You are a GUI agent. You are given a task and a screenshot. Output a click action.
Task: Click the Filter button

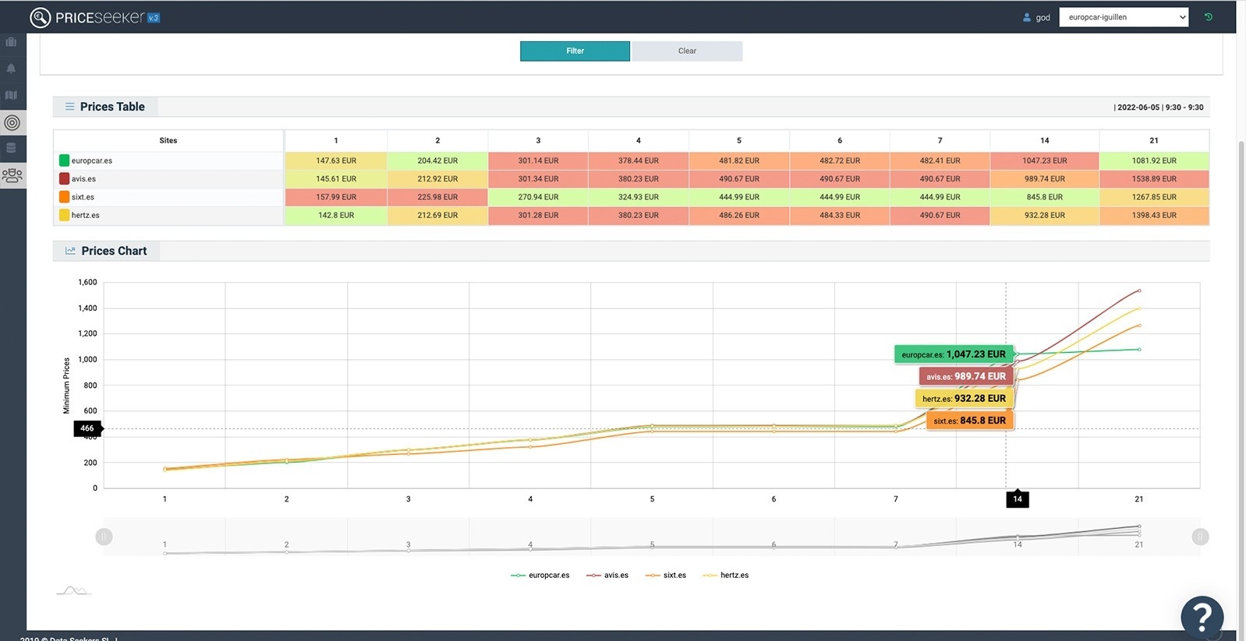575,51
